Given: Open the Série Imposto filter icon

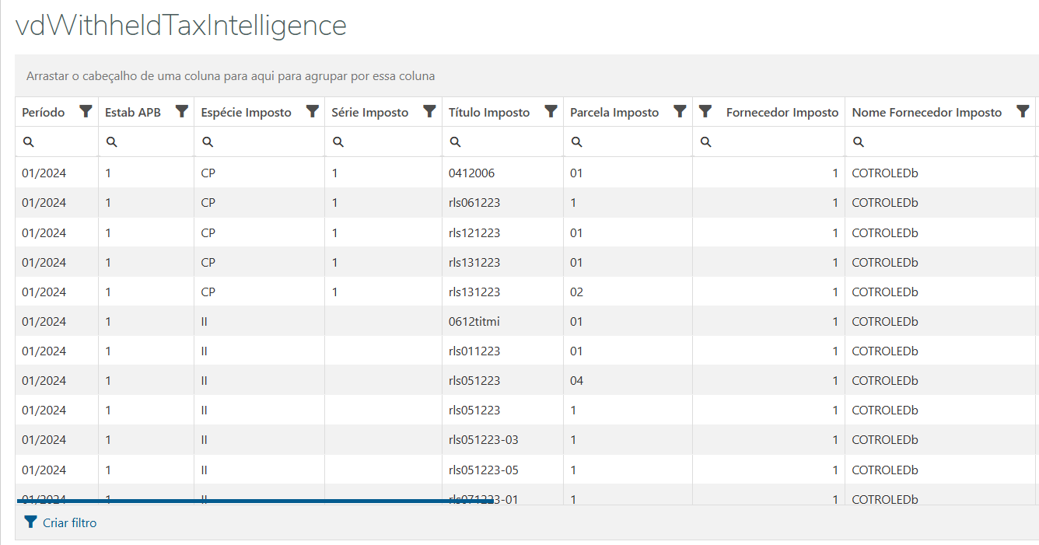Looking at the screenshot, I should coord(429,112).
